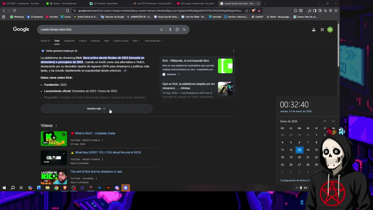Screen dimensions: 373x210
Task: Open Roblox from the taskbar
Action: [x=126, y=188]
